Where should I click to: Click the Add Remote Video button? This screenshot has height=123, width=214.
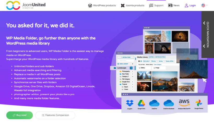tap(160, 57)
